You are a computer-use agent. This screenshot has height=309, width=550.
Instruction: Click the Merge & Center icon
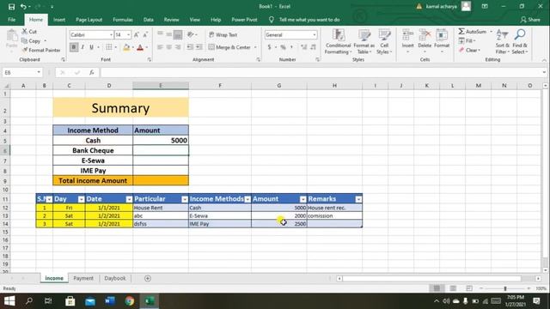click(211, 47)
